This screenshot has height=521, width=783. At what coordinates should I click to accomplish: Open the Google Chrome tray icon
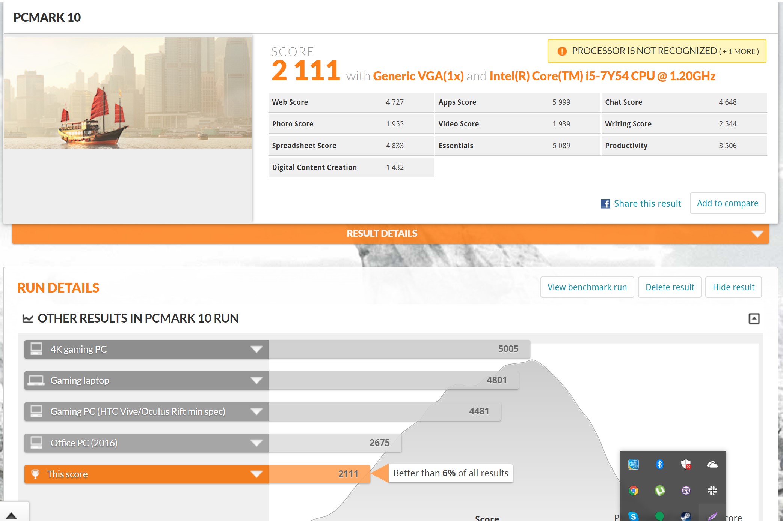coord(633,491)
